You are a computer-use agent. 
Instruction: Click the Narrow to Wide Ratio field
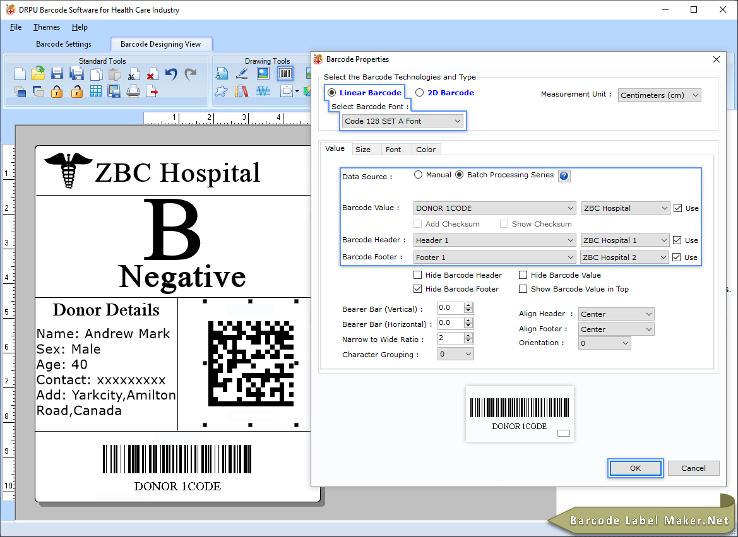pyautogui.click(x=450, y=338)
